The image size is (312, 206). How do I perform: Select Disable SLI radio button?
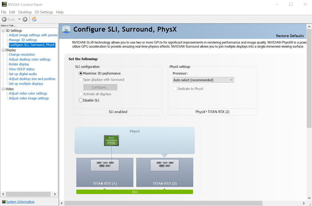[x=81, y=100]
